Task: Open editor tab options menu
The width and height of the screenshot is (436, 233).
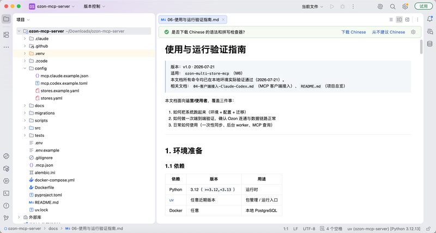Action: coord(417,20)
